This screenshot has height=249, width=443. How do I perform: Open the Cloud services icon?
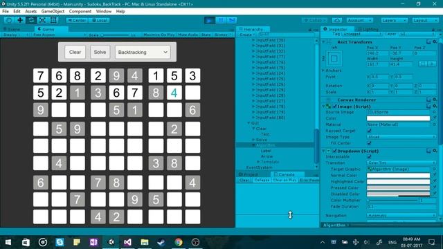tap(337, 20)
